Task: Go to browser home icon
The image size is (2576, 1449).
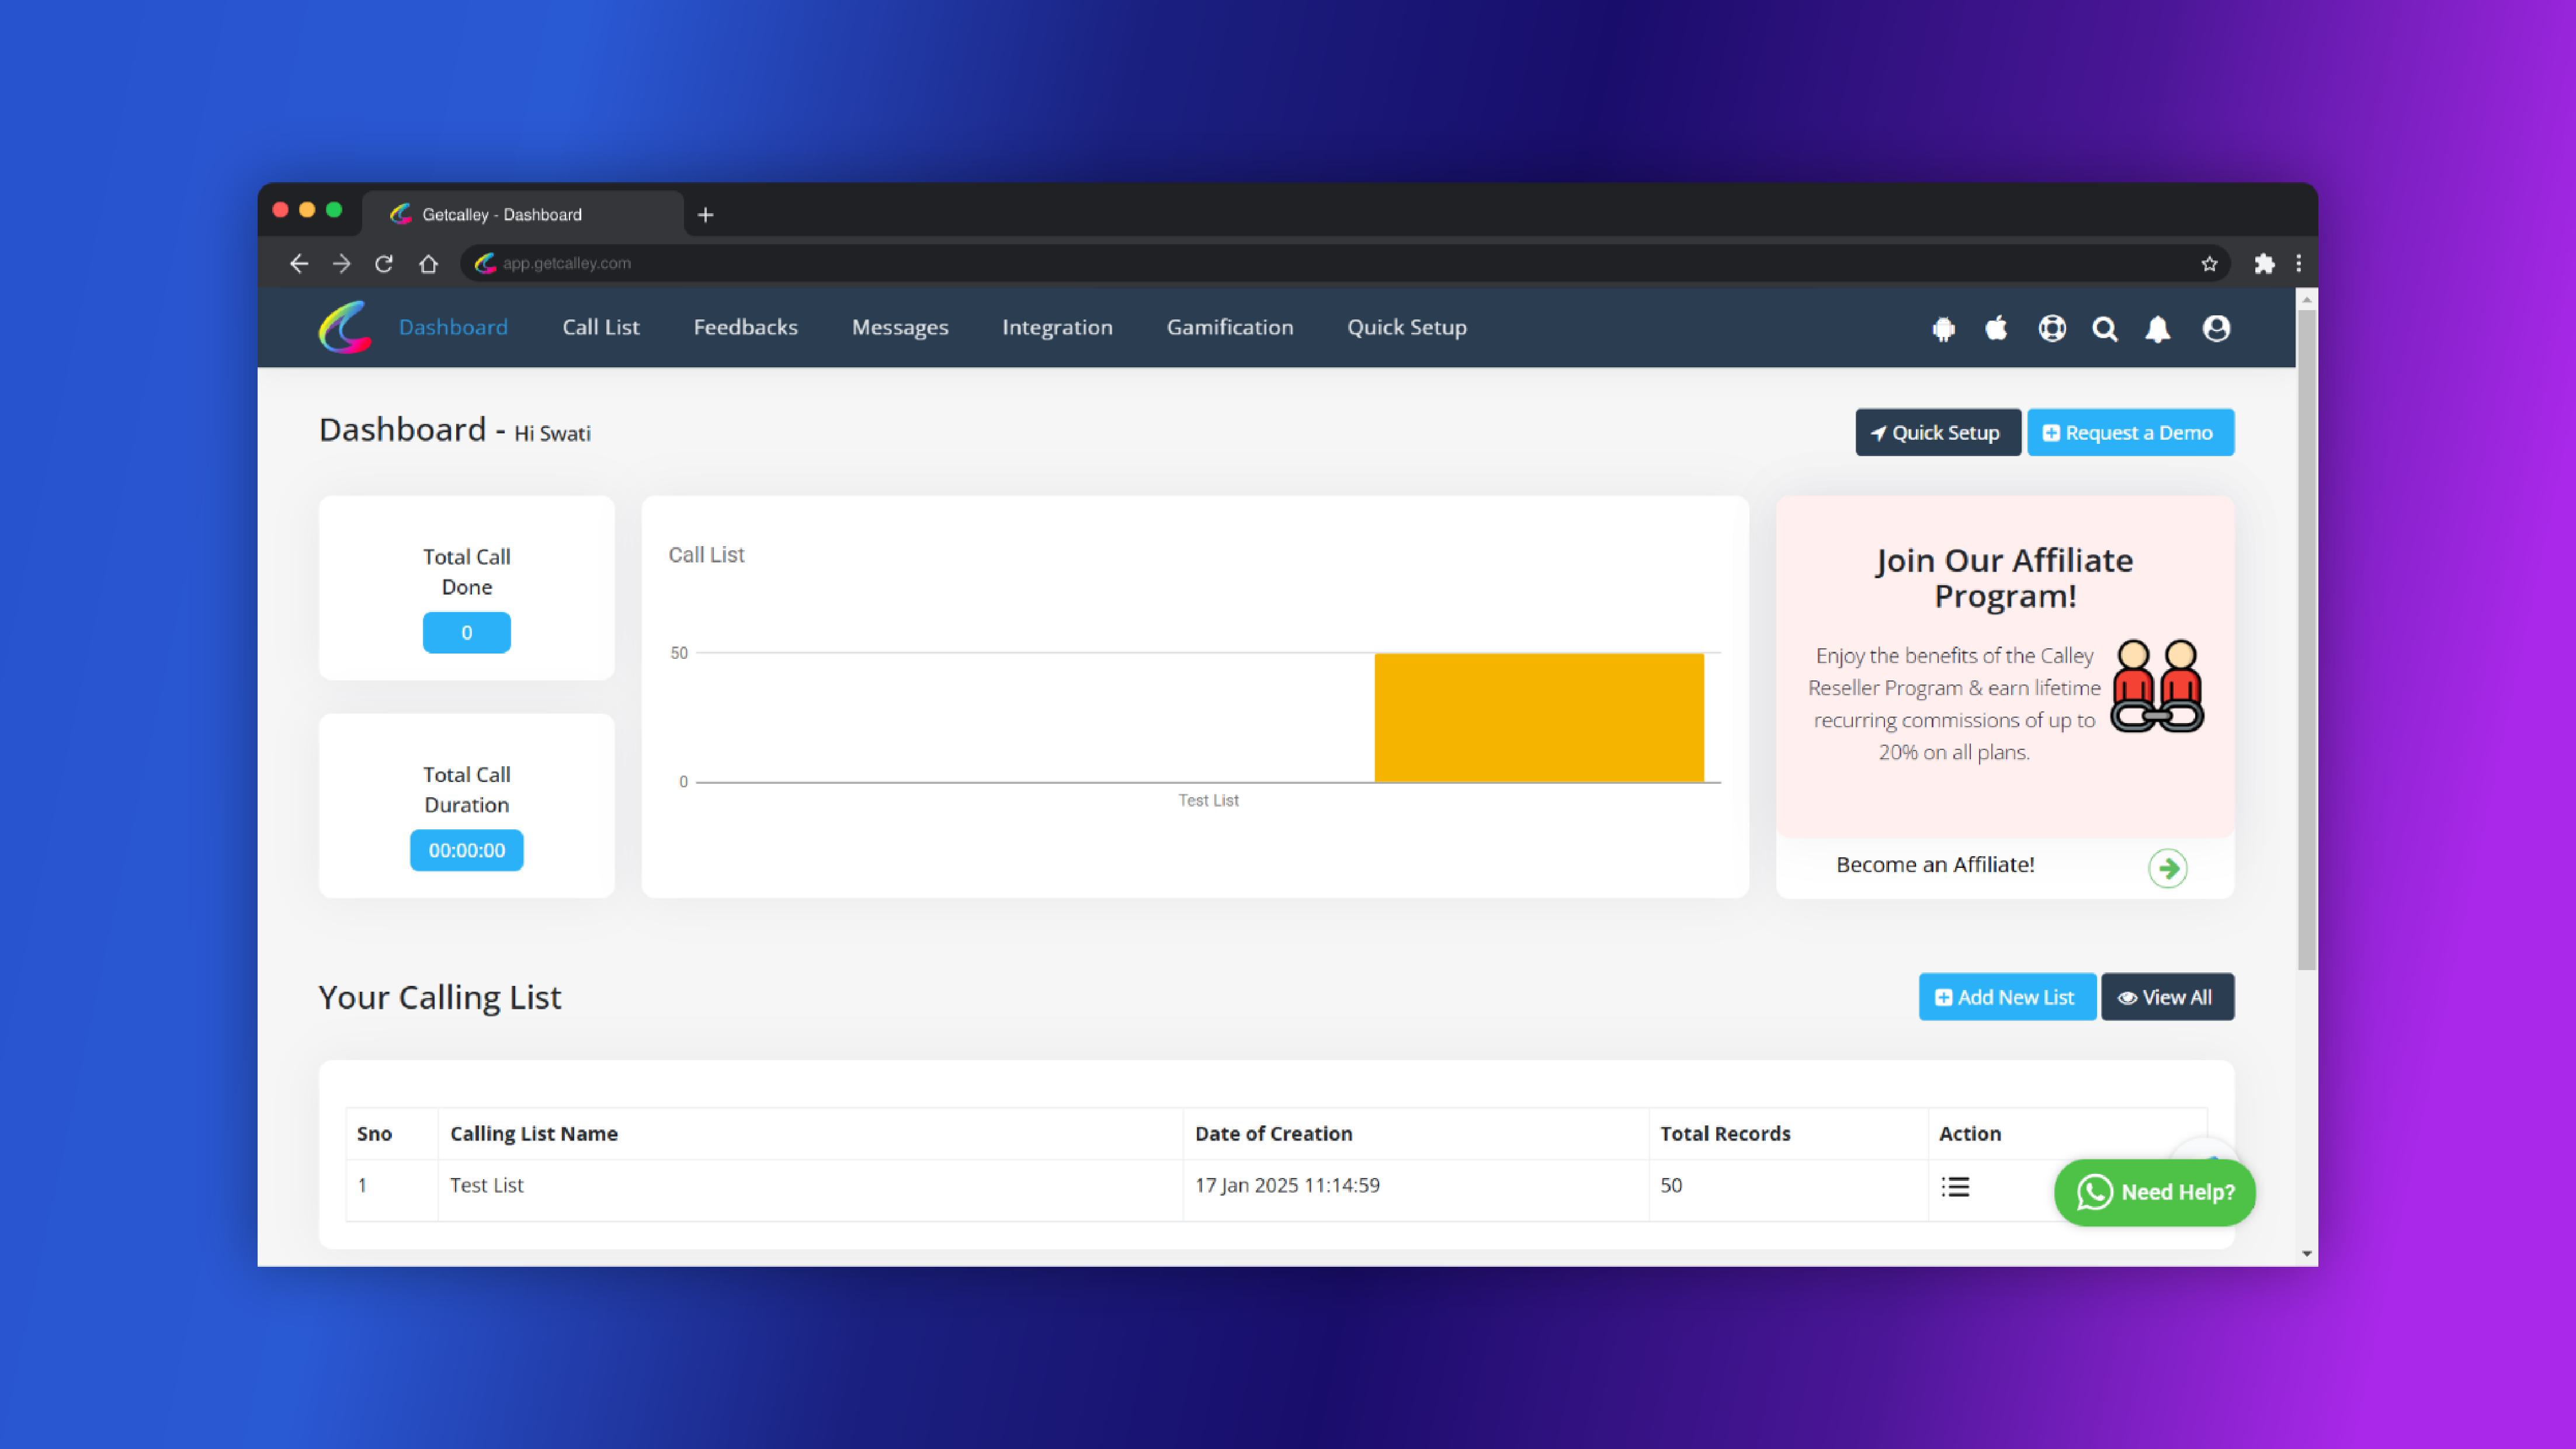Action: coord(428,263)
